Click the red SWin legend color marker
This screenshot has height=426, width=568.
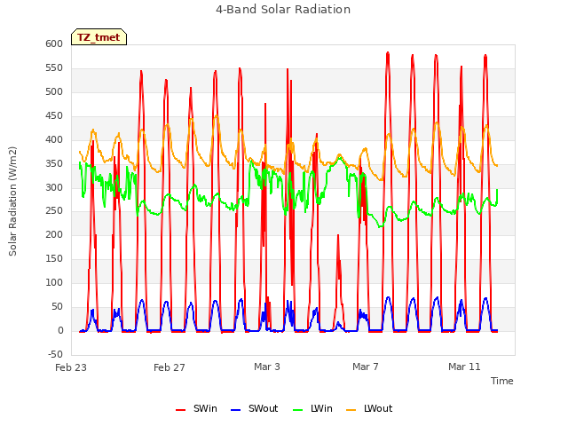[180, 410]
